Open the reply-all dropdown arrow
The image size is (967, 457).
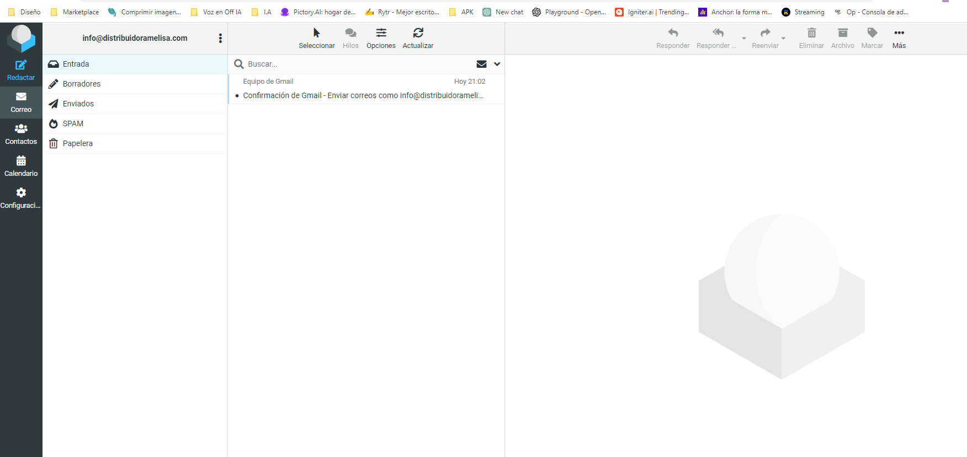tap(744, 39)
